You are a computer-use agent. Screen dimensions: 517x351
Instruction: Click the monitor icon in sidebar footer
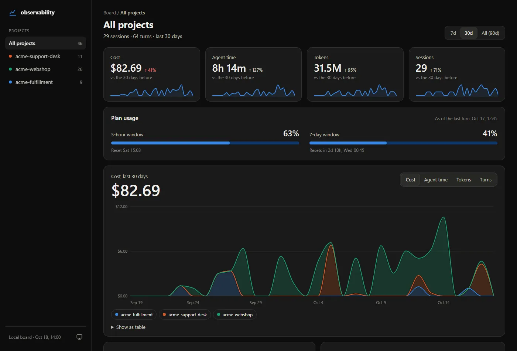tap(79, 337)
